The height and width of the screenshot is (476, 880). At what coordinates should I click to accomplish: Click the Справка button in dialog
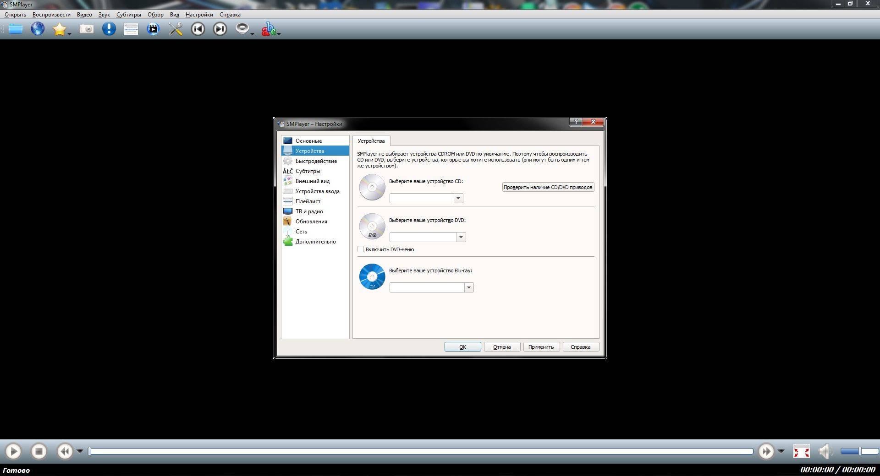[581, 347]
